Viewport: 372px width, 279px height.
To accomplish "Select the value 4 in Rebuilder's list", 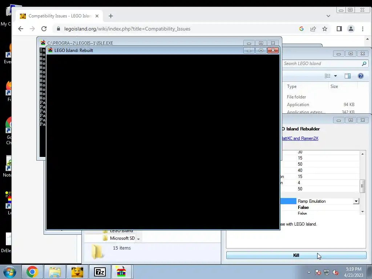I will 299,183.
